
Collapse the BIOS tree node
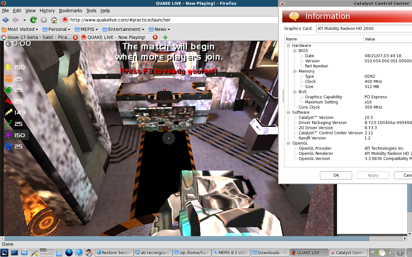click(295, 51)
